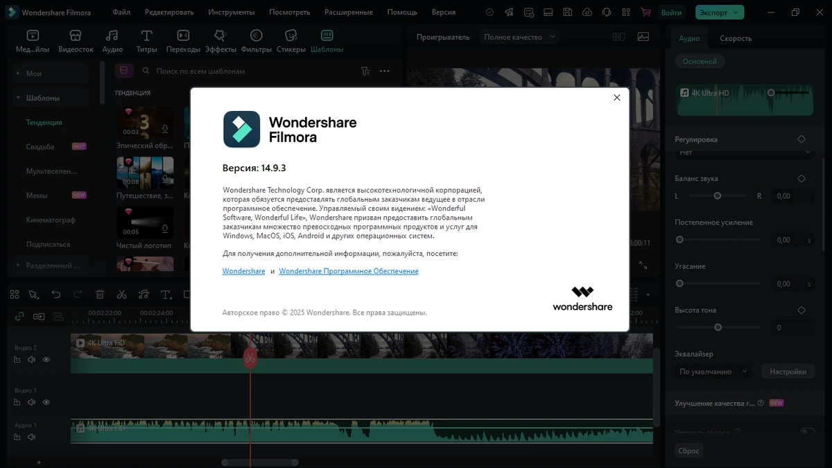This screenshot has height=468, width=832.
Task: Open the Расширенные menu
Action: (x=348, y=12)
